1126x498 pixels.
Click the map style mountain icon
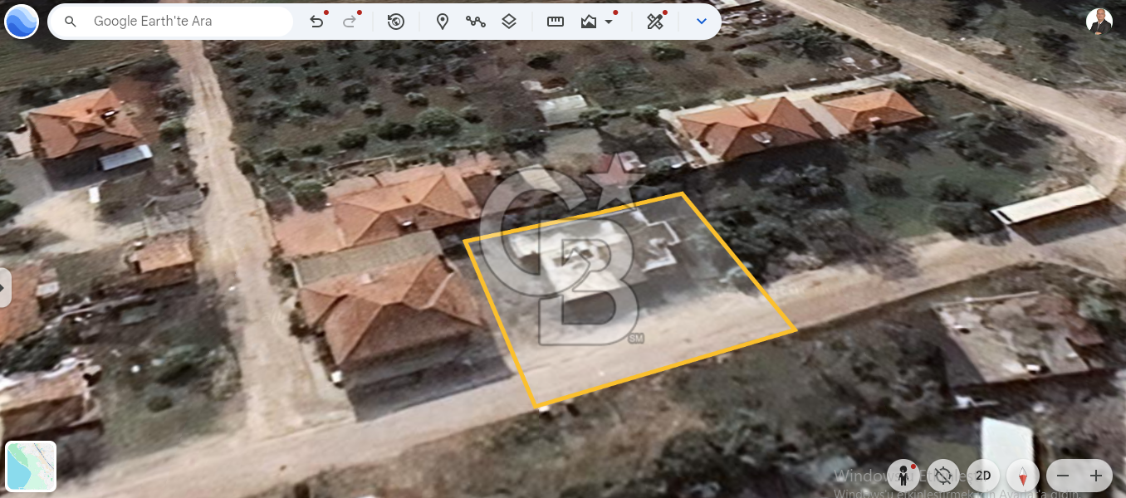click(x=589, y=22)
